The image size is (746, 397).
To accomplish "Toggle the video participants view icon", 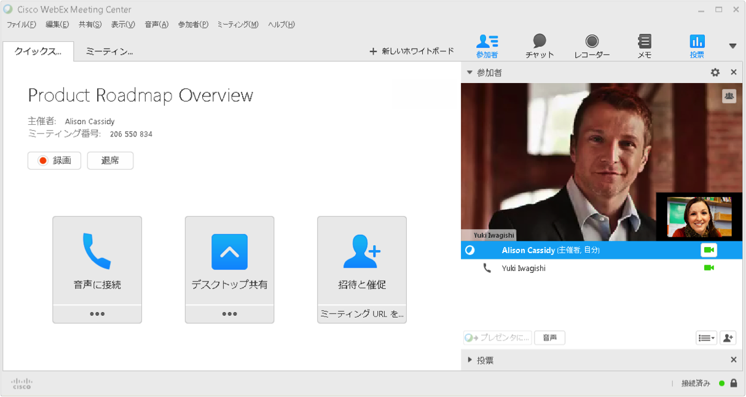I will click(729, 96).
